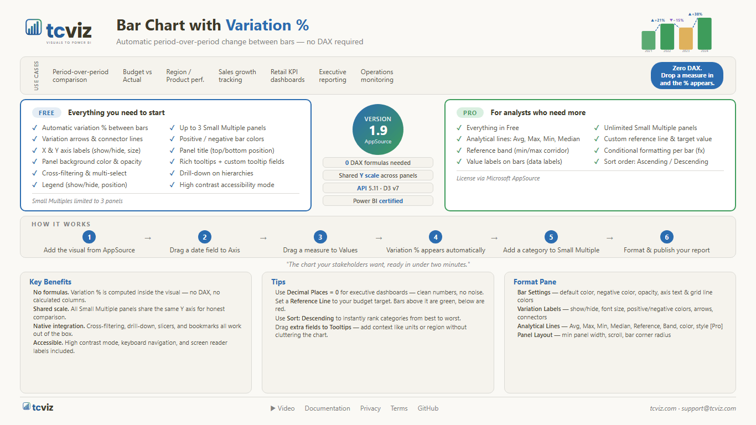
Task: Click step 4 circle in How It Works
Action: (x=436, y=237)
